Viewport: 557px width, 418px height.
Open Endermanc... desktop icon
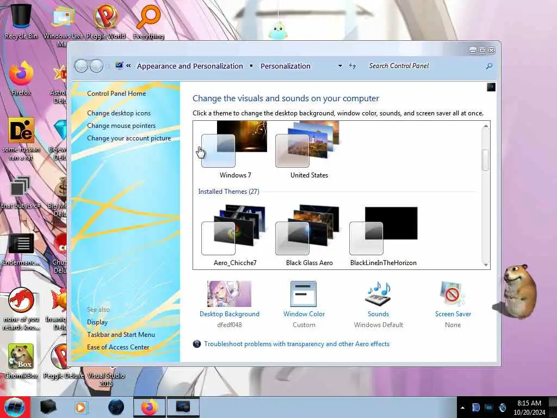21,249
